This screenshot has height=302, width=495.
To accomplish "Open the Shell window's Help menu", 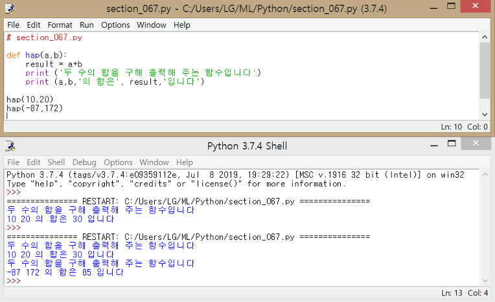I will [x=185, y=162].
